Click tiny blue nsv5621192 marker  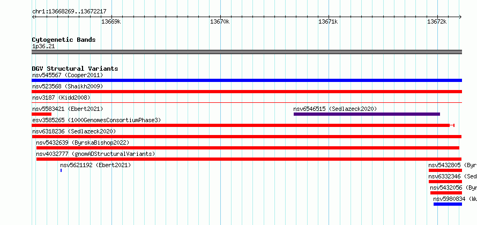(x=61, y=170)
